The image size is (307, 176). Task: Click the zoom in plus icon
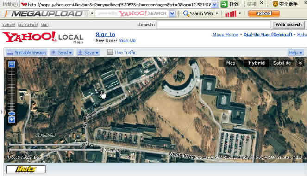12,120
